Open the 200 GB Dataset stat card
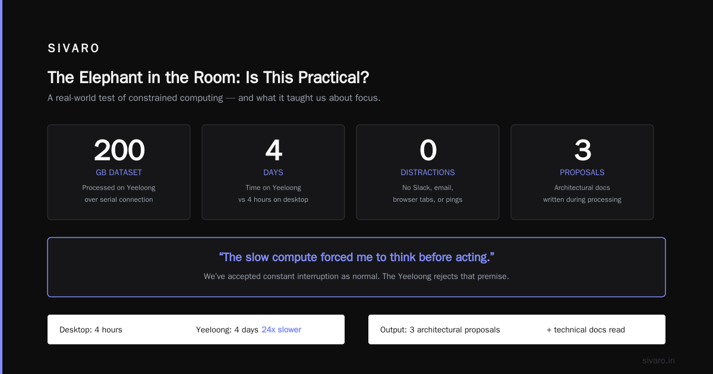The width and height of the screenshot is (713, 374). pos(119,172)
